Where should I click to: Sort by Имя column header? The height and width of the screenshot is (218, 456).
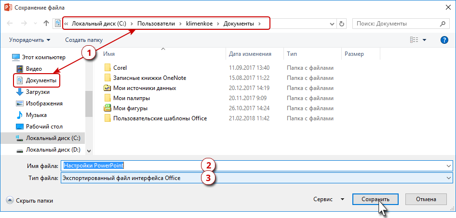[109, 54]
